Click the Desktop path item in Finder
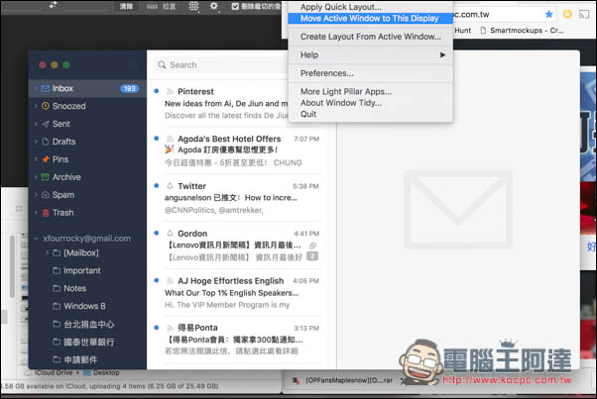 click(x=101, y=373)
